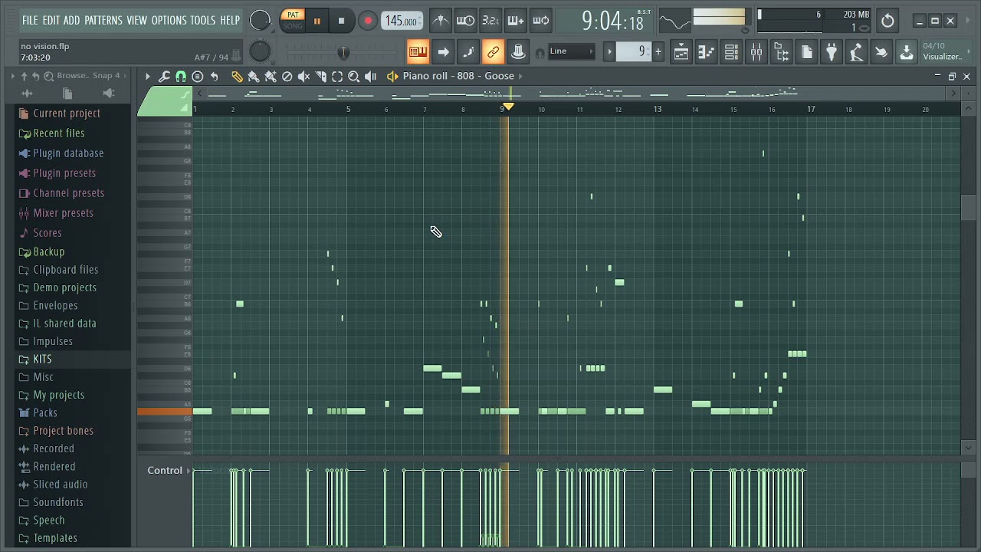Select the Draw pencil tool
The image size is (981, 552).
(237, 76)
